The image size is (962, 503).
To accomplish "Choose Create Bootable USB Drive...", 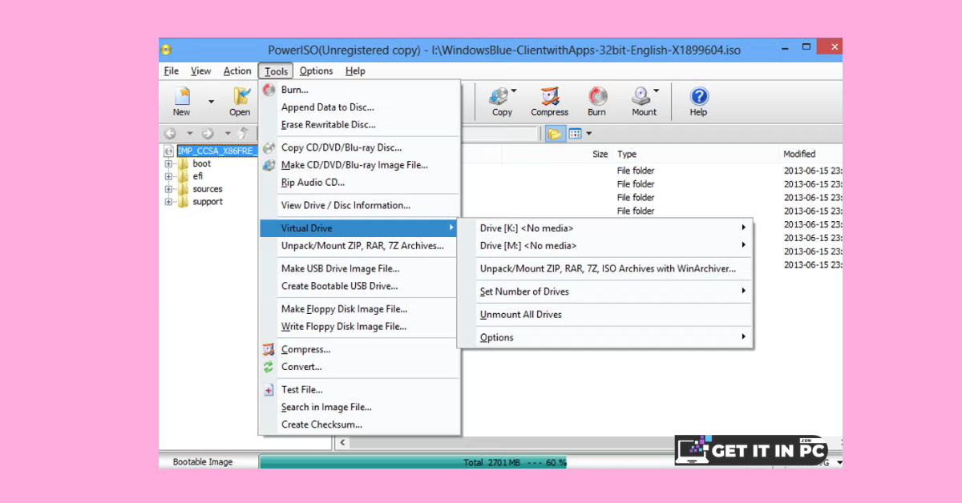I will 359,286.
